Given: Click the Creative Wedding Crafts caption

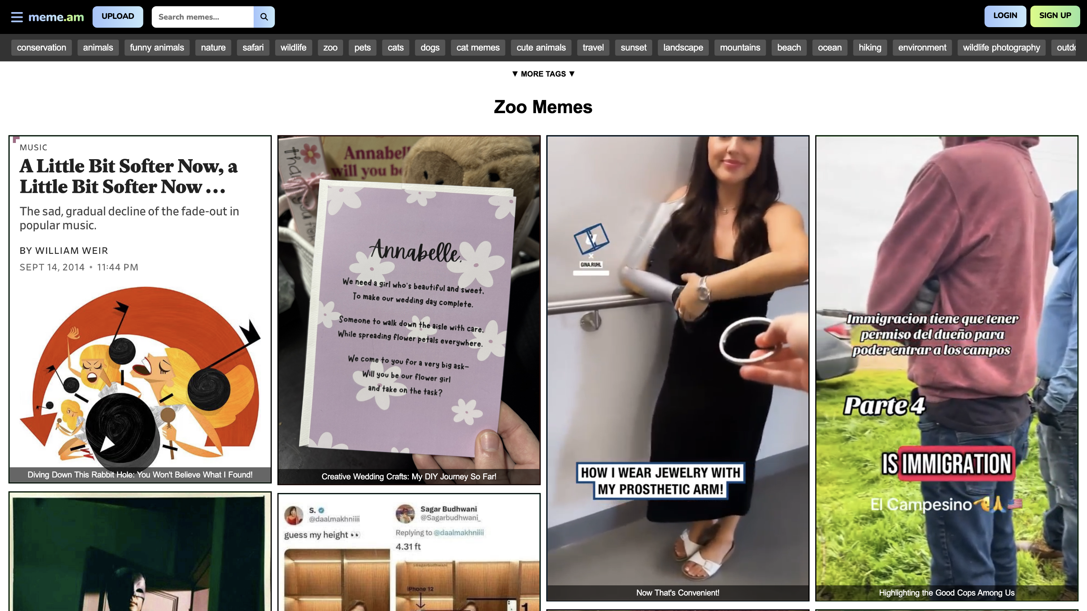Looking at the screenshot, I should [x=408, y=476].
